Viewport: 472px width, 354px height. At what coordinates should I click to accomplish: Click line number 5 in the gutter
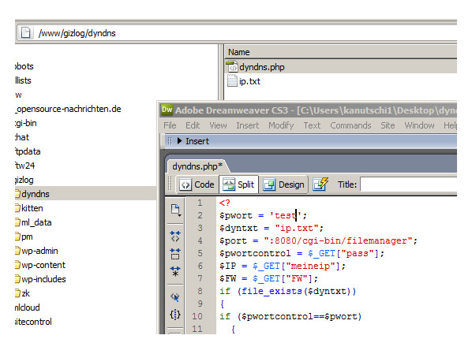(x=200, y=253)
